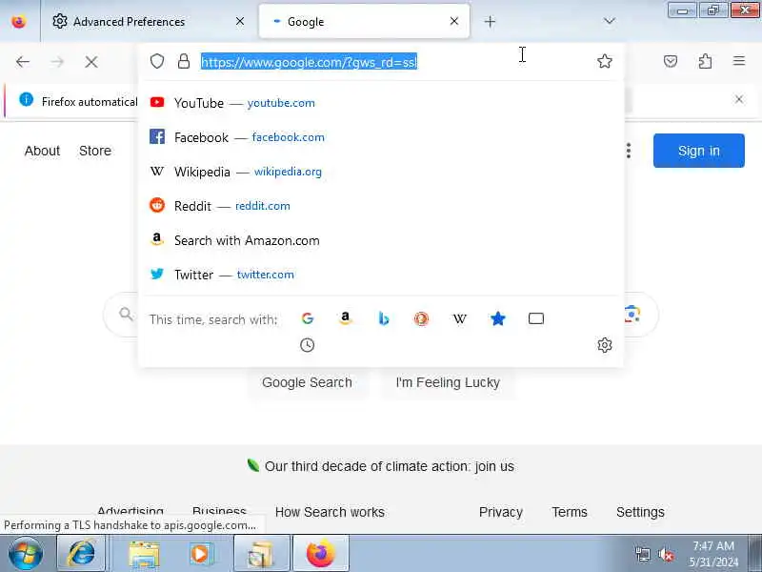The width and height of the screenshot is (762, 572).
Task: Search history via clock icon
Action: (x=307, y=345)
